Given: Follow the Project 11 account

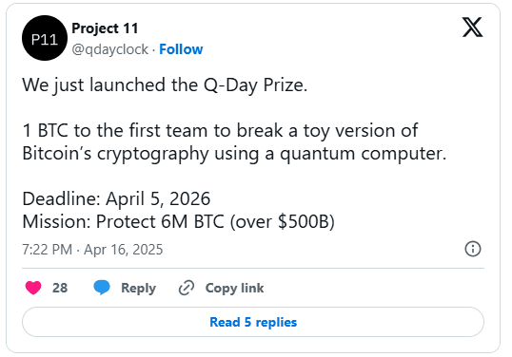Looking at the screenshot, I should (x=181, y=49).
